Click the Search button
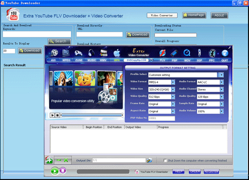The image size is (249, 180). 59,41
